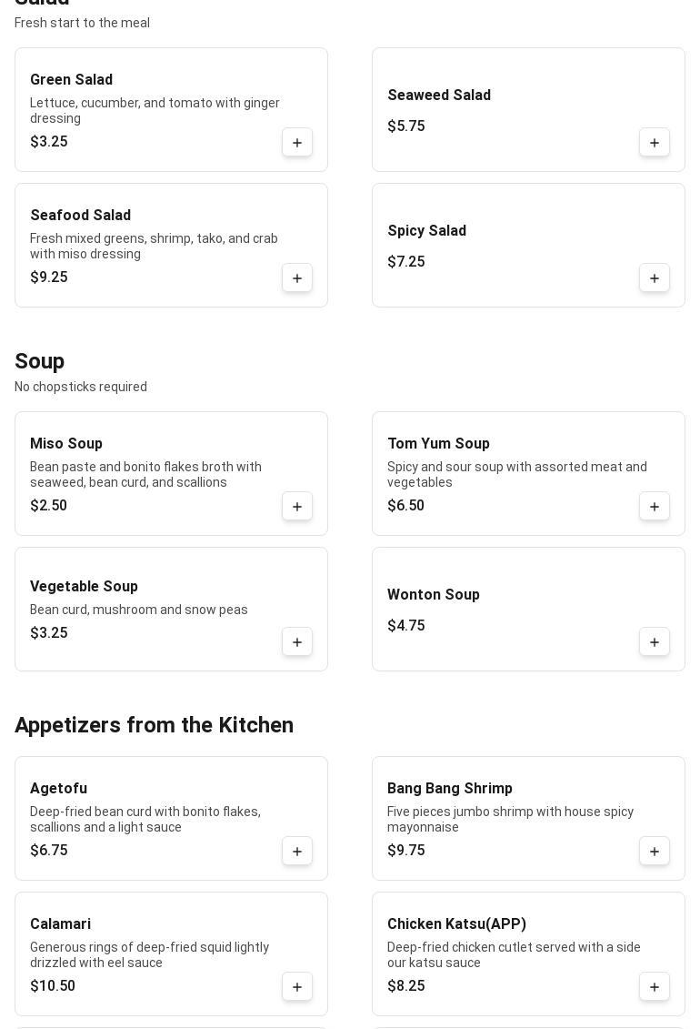The height and width of the screenshot is (1029, 700).
Task: Add Wonton Soup to the order
Action: [655, 642]
